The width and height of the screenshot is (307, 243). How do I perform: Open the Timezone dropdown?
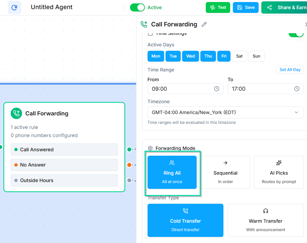[x=225, y=112]
